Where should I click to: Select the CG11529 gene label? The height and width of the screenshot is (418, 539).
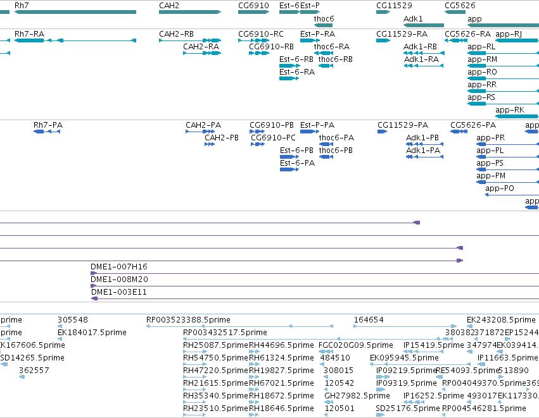click(x=394, y=6)
